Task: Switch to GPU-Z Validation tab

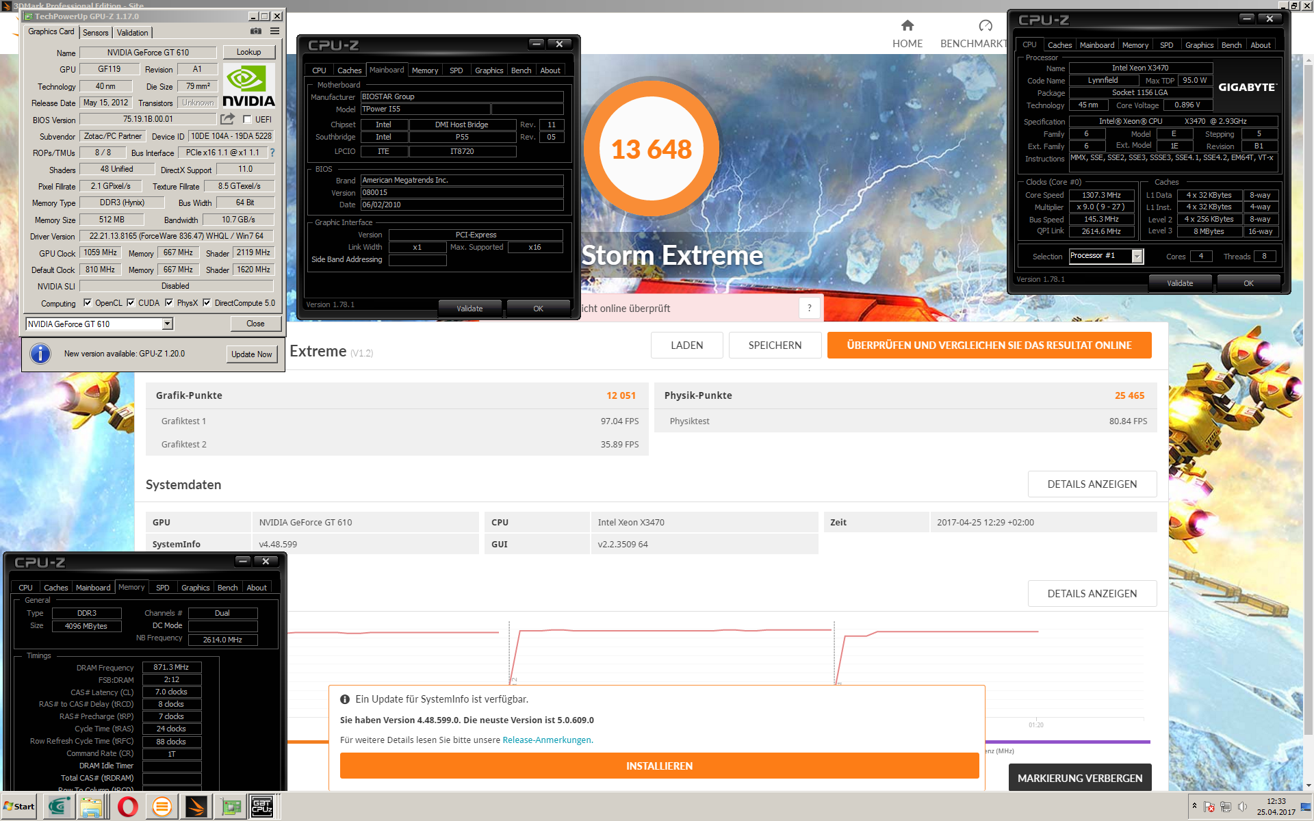Action: tap(132, 32)
